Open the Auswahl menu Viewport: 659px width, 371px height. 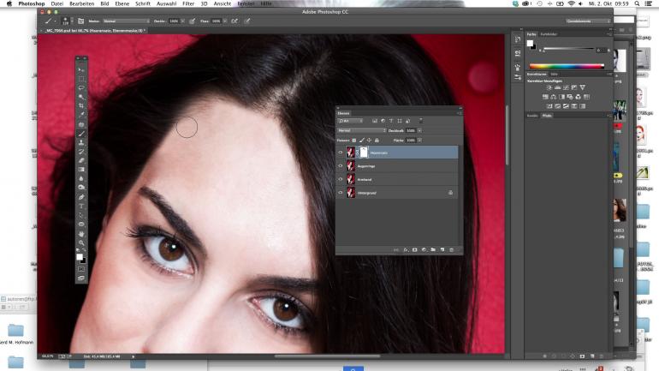click(x=166, y=3)
